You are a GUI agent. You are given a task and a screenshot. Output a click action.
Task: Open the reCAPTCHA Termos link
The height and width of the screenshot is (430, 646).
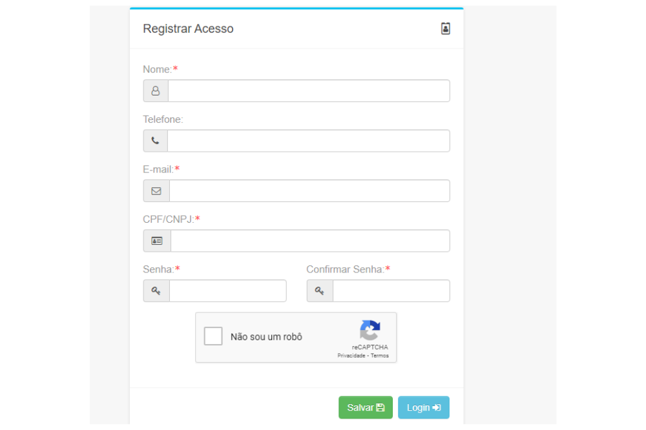click(380, 356)
